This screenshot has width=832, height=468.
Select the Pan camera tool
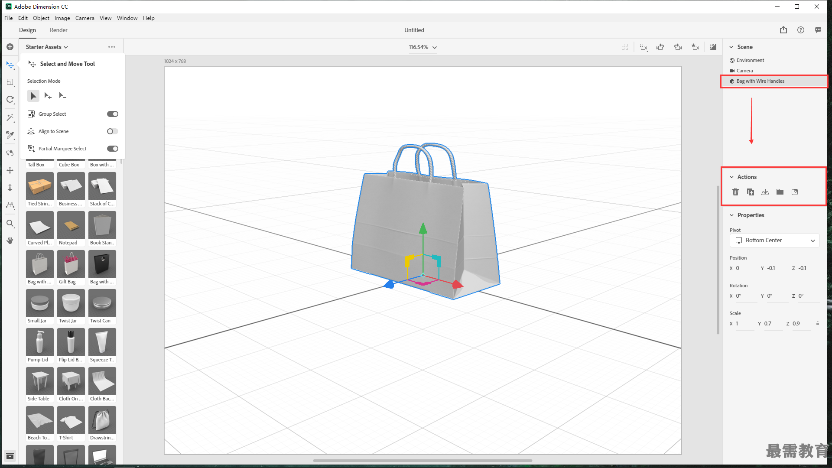click(x=10, y=170)
